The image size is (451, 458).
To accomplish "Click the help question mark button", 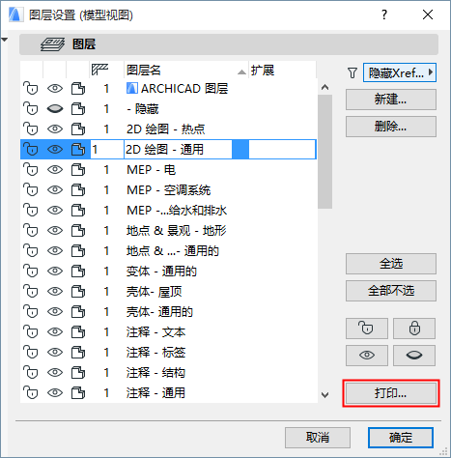I will click(384, 14).
